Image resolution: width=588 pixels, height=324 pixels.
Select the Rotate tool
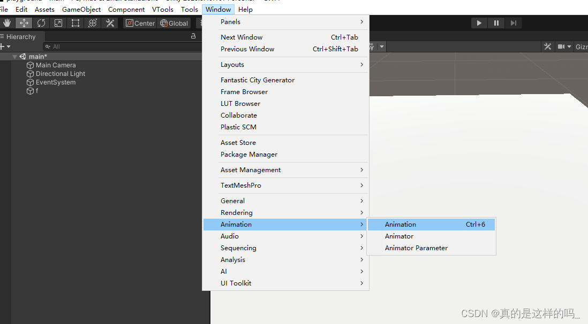[x=41, y=23]
